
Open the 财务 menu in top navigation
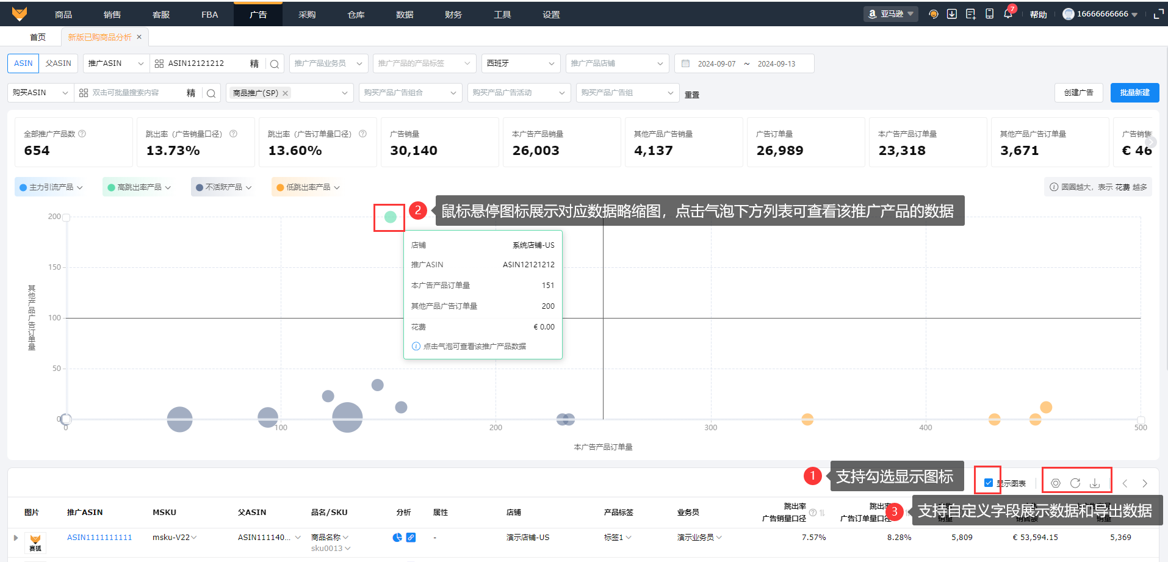(x=453, y=14)
